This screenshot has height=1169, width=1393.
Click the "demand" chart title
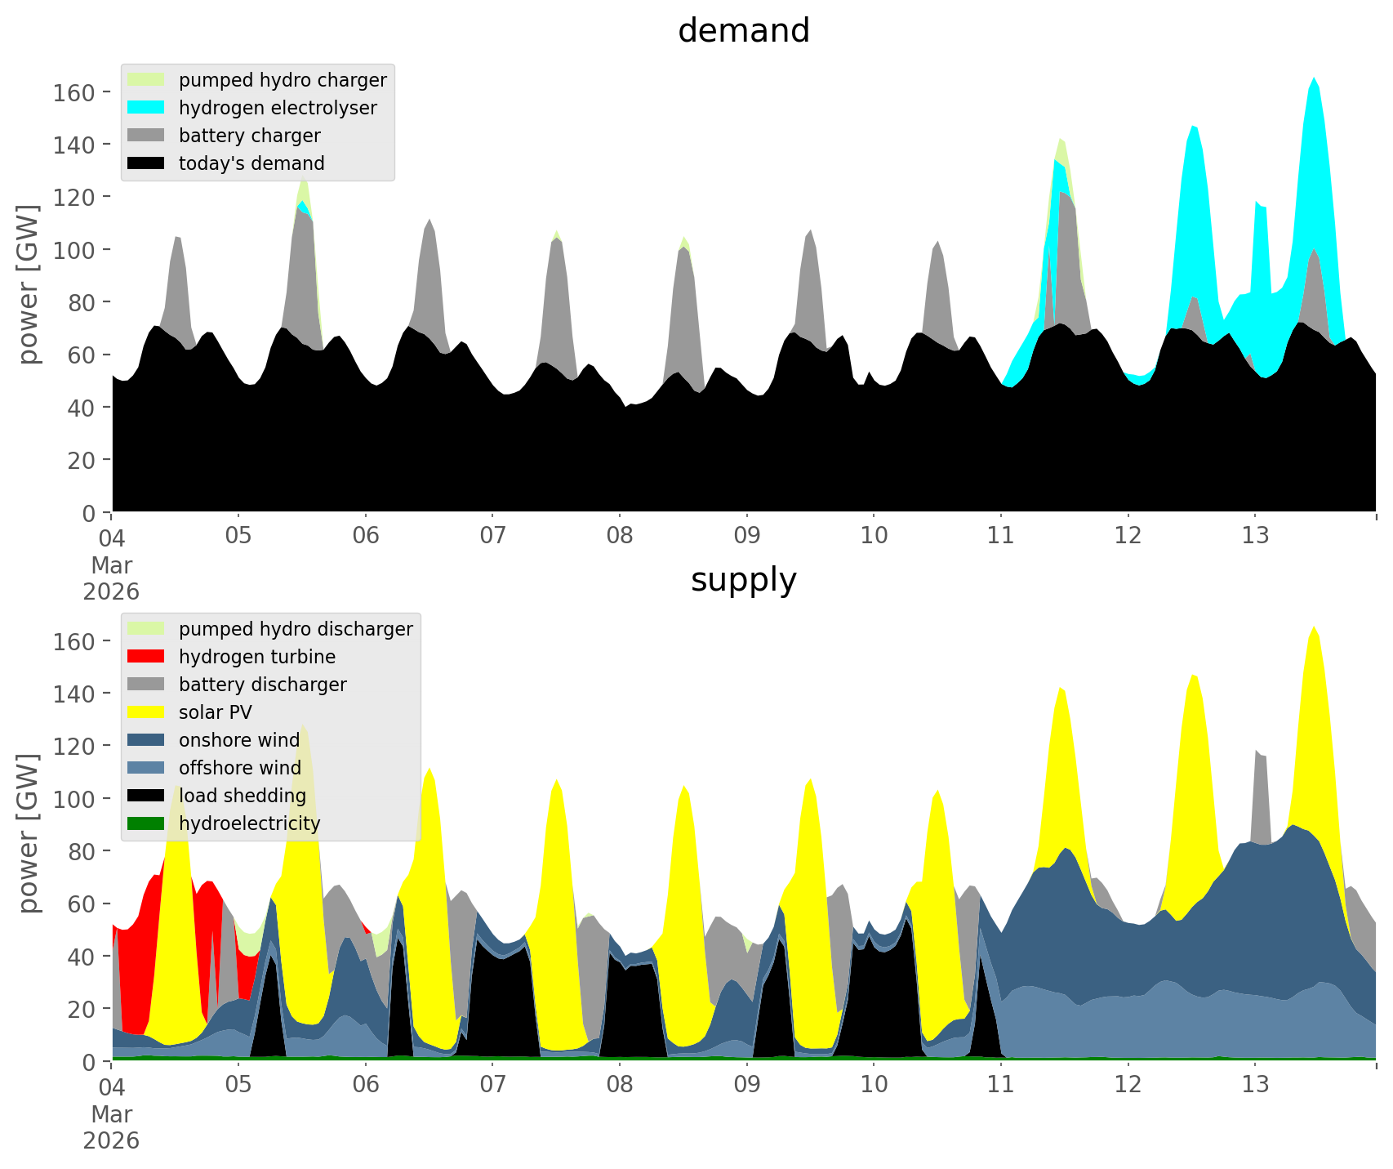tap(743, 31)
